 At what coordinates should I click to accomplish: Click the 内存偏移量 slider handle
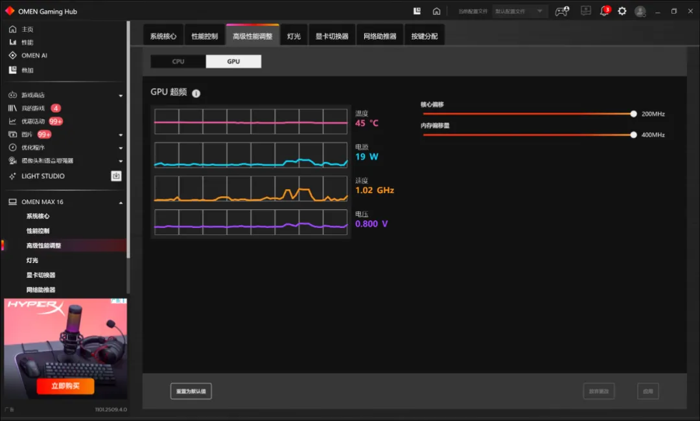click(633, 135)
